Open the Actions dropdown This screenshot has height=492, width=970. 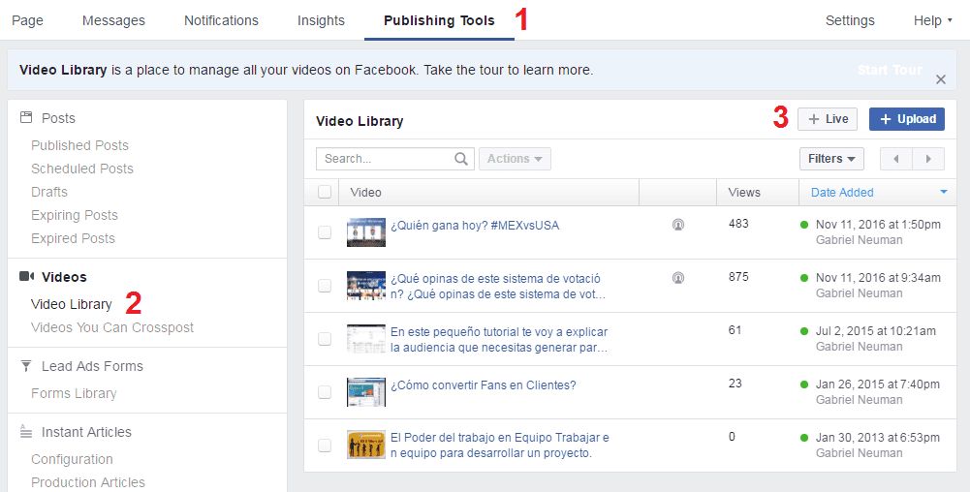pyautogui.click(x=515, y=159)
